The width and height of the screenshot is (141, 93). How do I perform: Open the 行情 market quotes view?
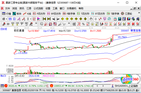tap(6, 14)
